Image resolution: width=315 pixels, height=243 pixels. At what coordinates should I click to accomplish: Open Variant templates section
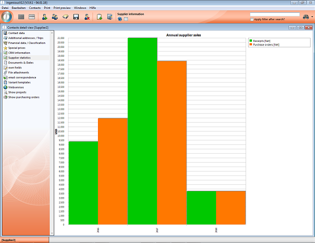click(x=19, y=82)
